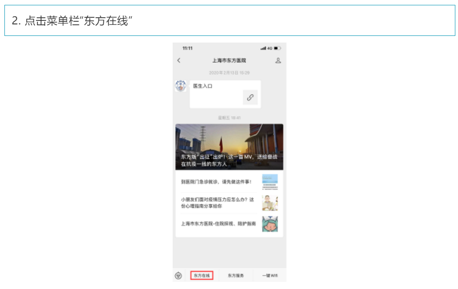The image size is (458, 289).
Task: Click the timestamp 2020年2月13日 16:29
Action: 229,73
